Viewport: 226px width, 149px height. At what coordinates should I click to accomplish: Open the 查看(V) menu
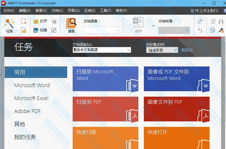coord(41,11)
